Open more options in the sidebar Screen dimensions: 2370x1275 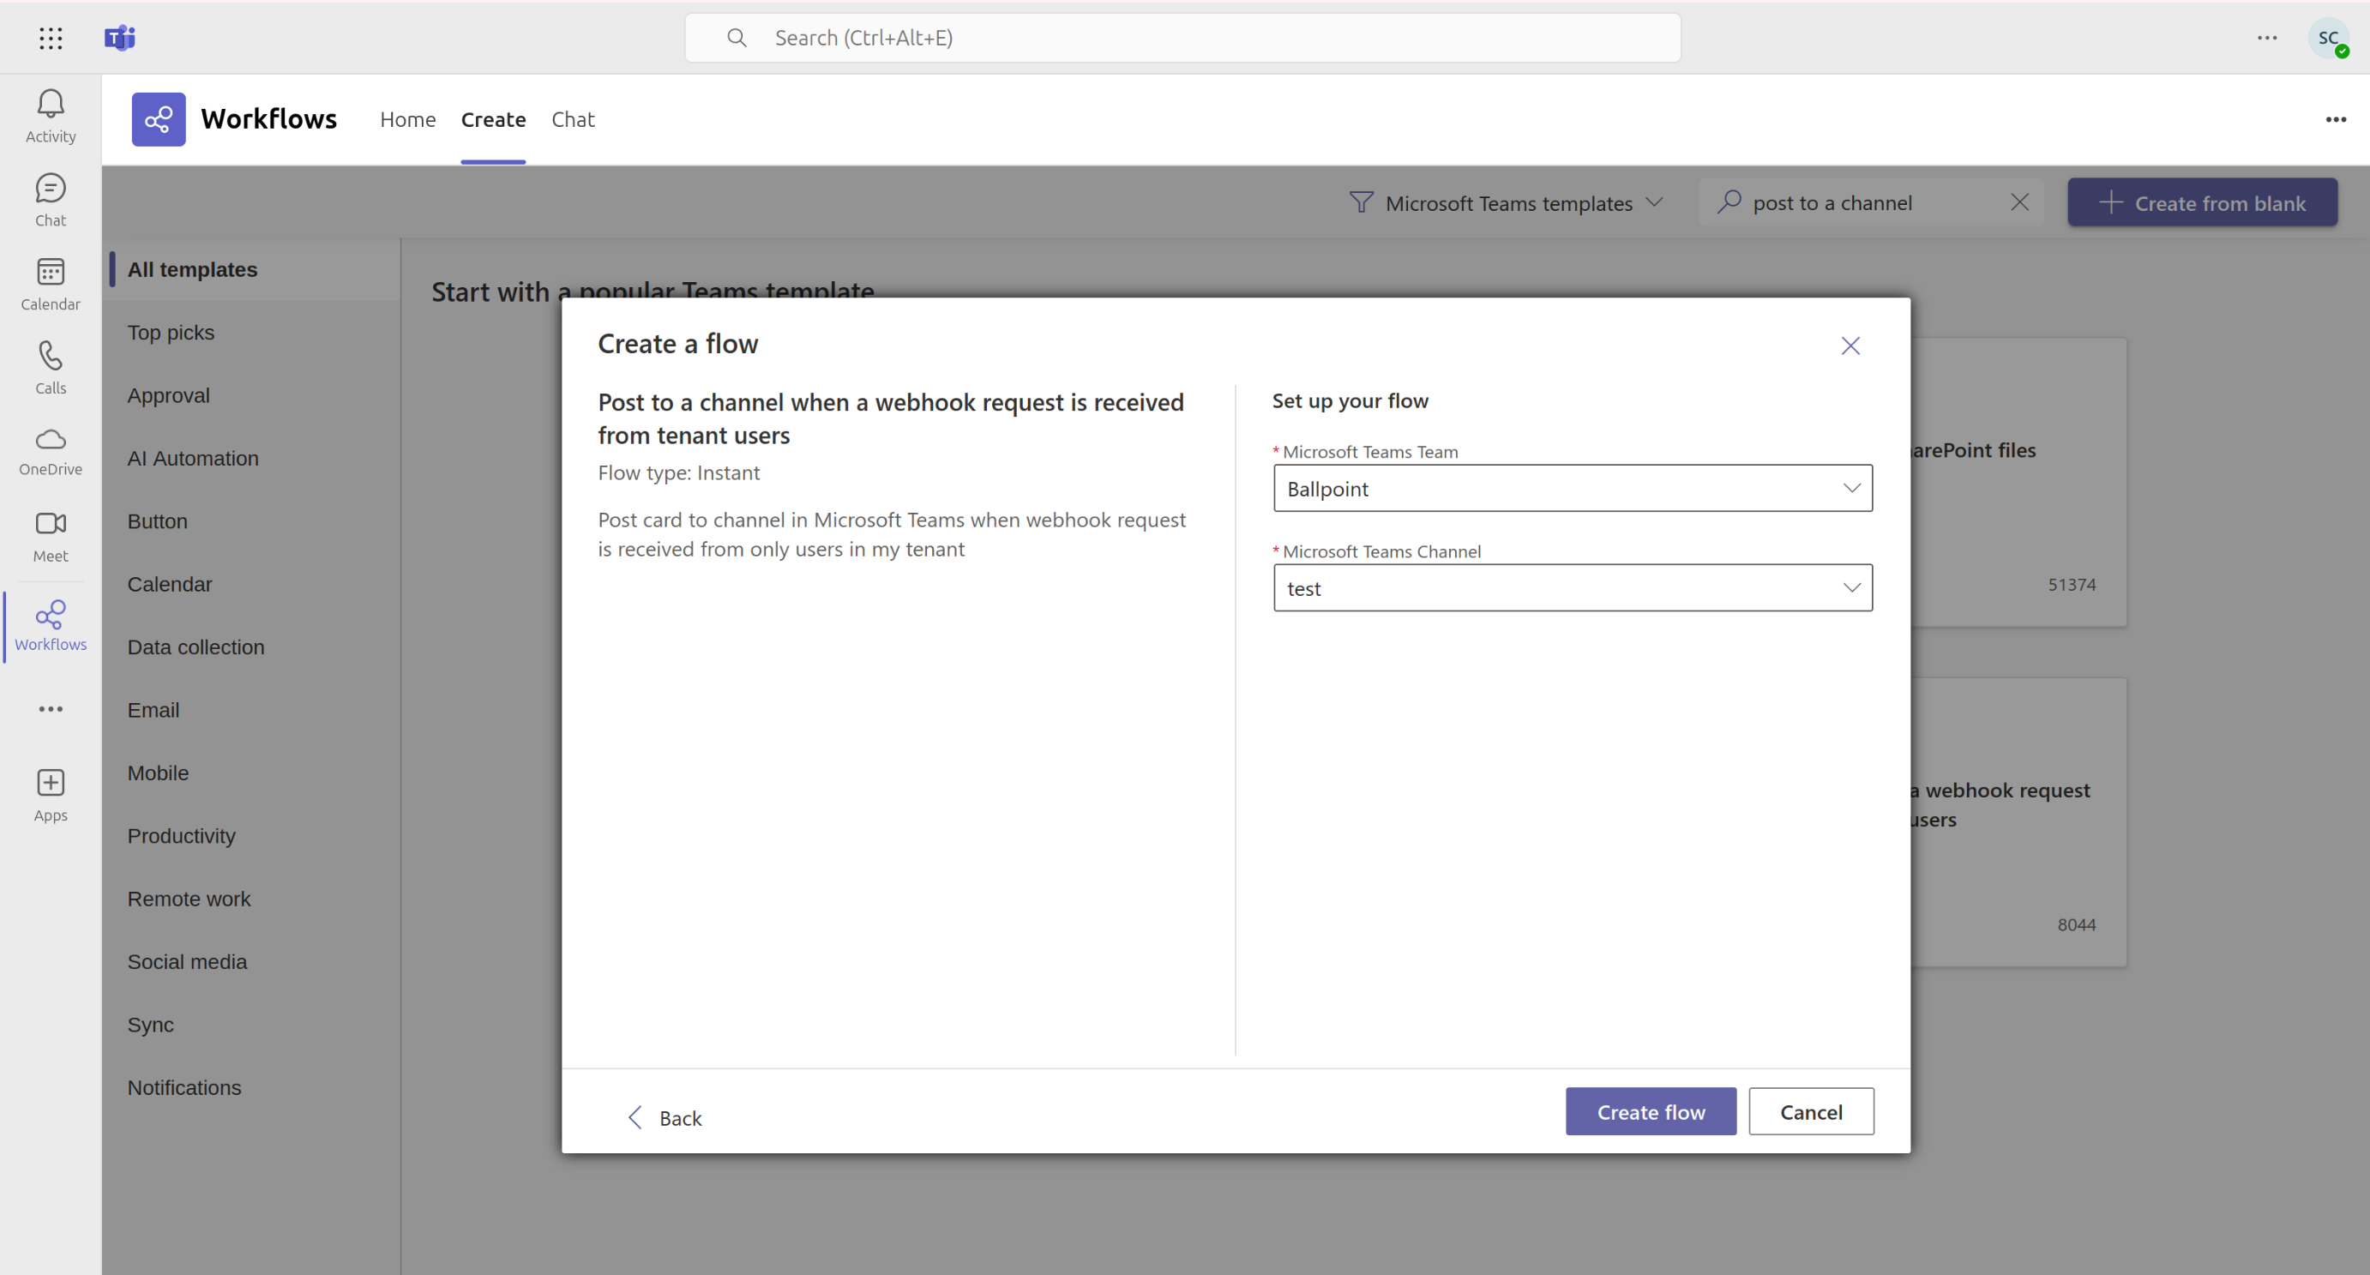click(50, 708)
